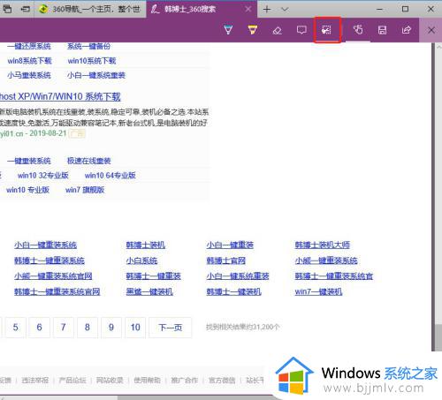Set these tabs aside
The image size is (442, 400).
[x=25, y=9]
